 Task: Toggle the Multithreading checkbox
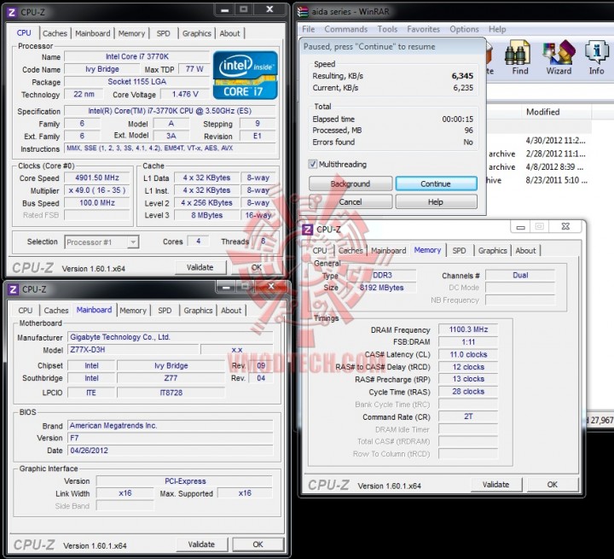click(x=312, y=164)
